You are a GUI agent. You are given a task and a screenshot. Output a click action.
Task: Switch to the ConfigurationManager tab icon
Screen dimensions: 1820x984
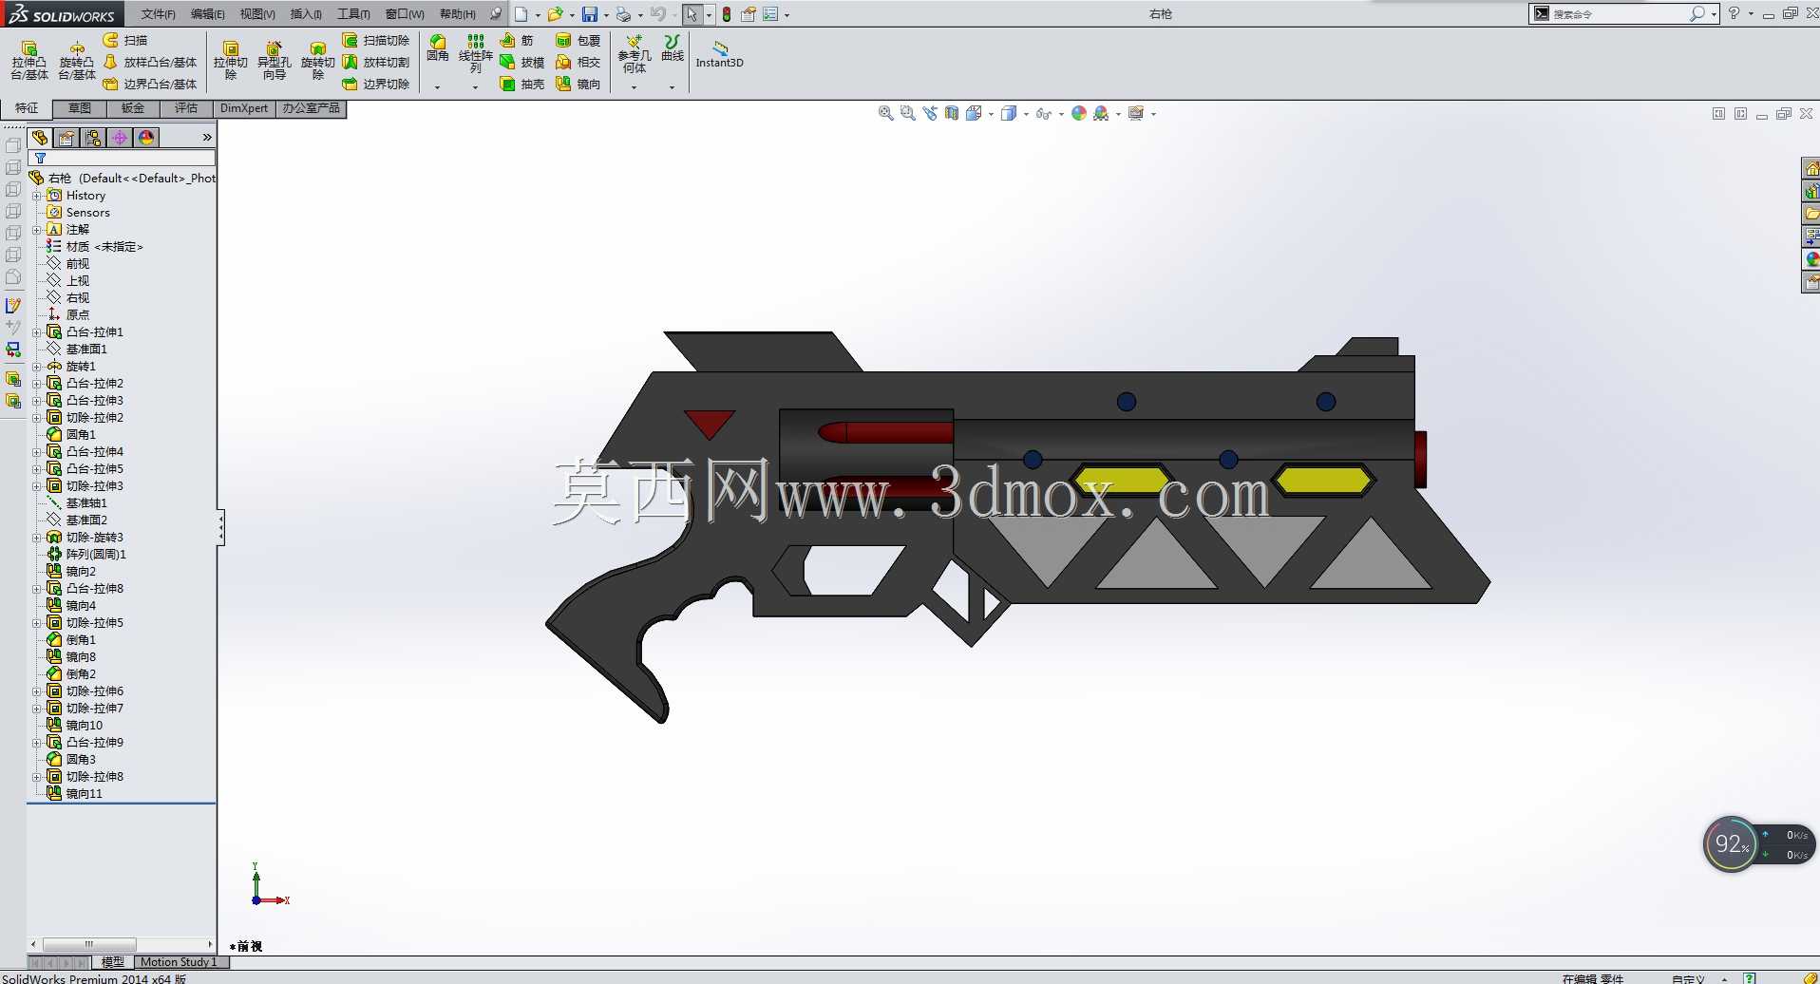93,138
